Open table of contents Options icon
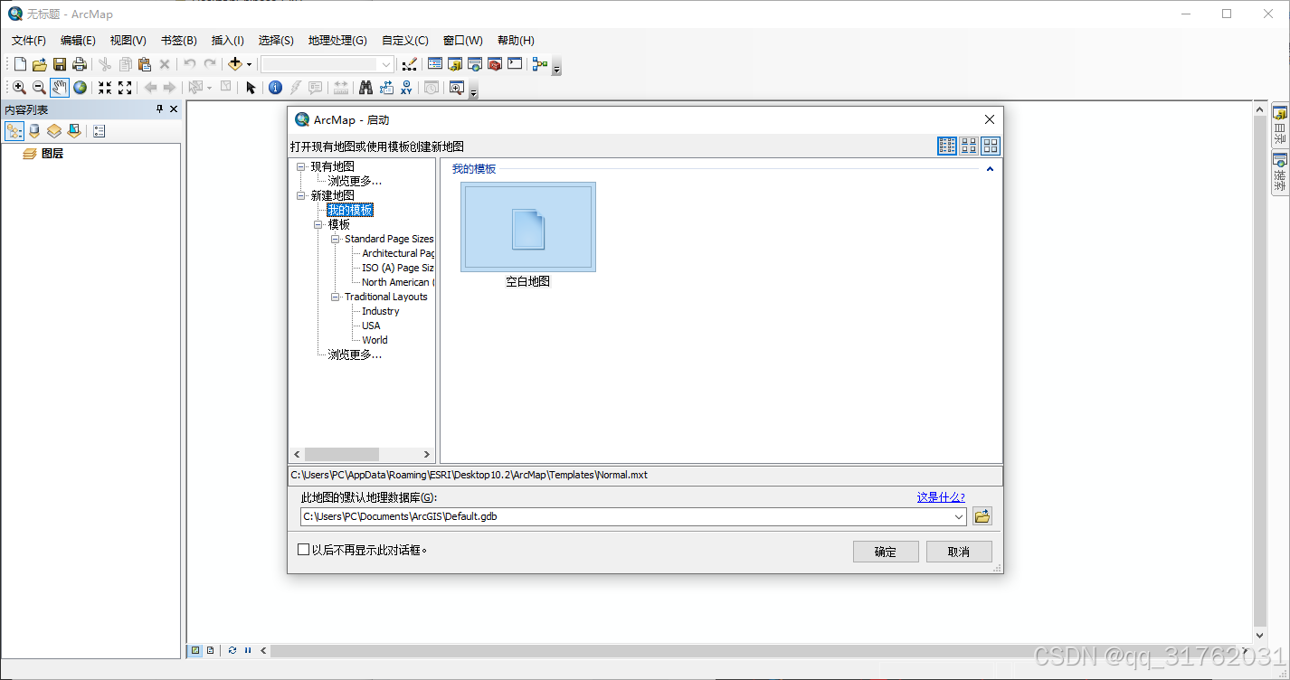This screenshot has width=1290, height=680. [100, 131]
